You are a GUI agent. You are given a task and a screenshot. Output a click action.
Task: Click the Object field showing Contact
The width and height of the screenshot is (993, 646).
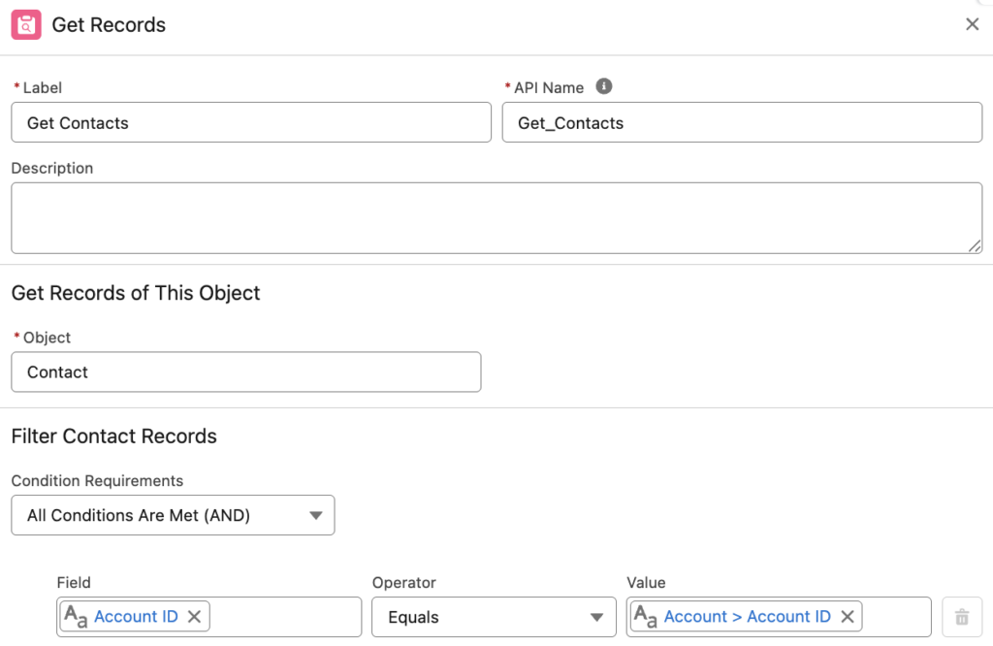[x=245, y=371]
